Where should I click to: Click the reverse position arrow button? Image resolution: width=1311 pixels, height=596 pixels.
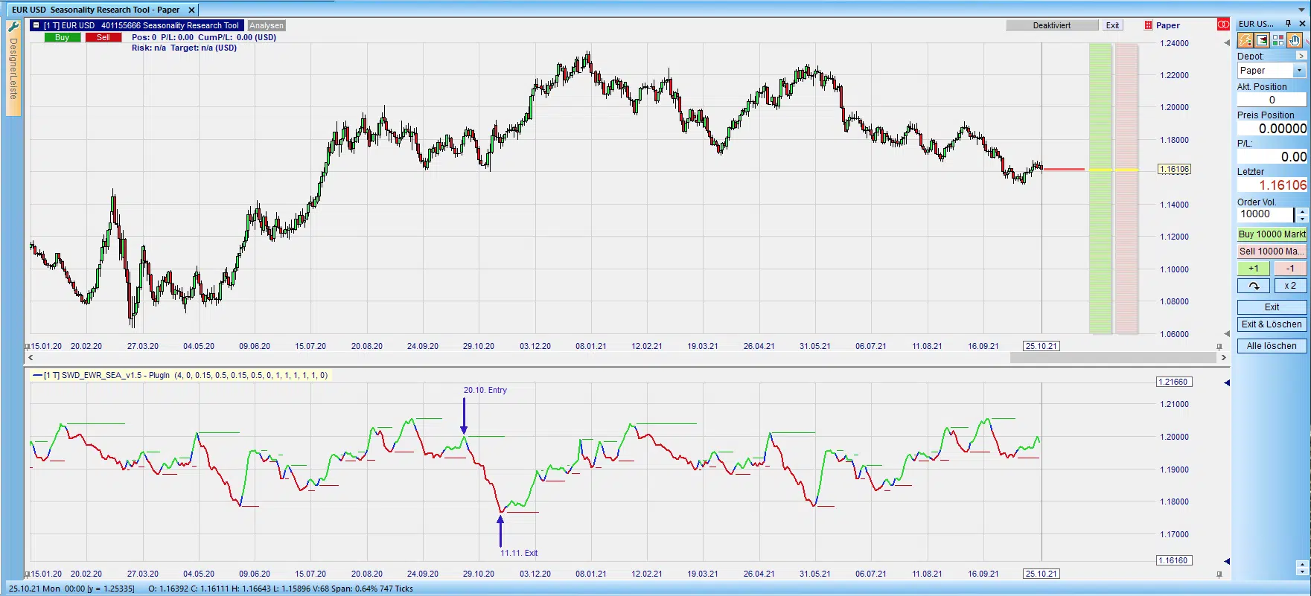(x=1254, y=286)
